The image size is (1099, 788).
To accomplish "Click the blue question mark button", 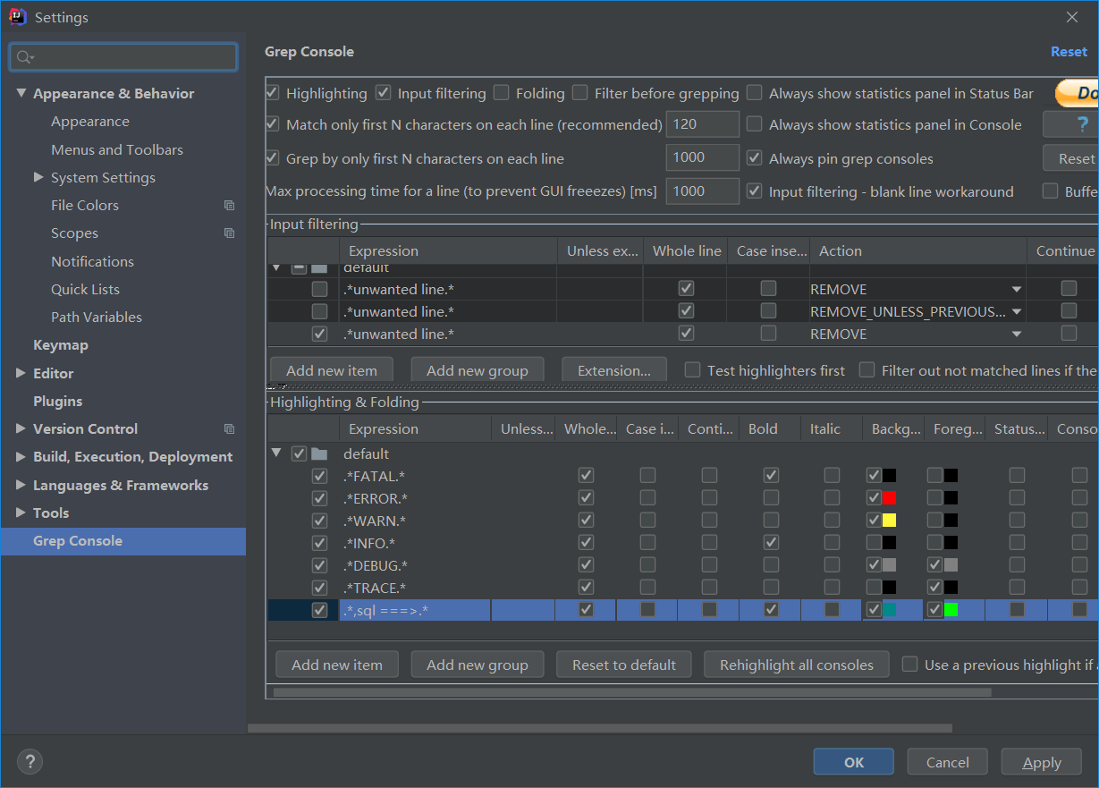I will click(1082, 125).
